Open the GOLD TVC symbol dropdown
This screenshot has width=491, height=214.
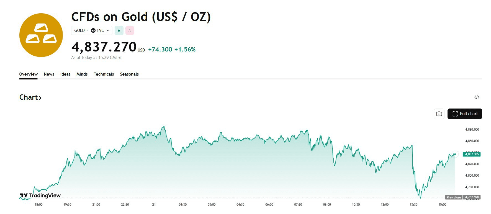click(x=92, y=30)
